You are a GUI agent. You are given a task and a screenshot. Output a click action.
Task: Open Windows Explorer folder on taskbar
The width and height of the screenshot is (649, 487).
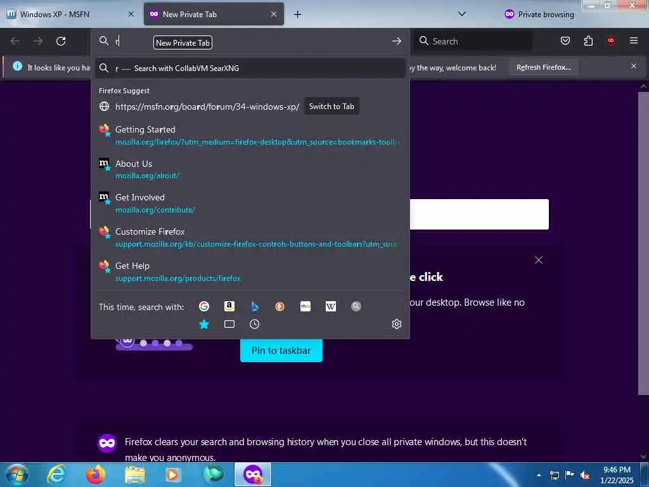click(x=135, y=474)
